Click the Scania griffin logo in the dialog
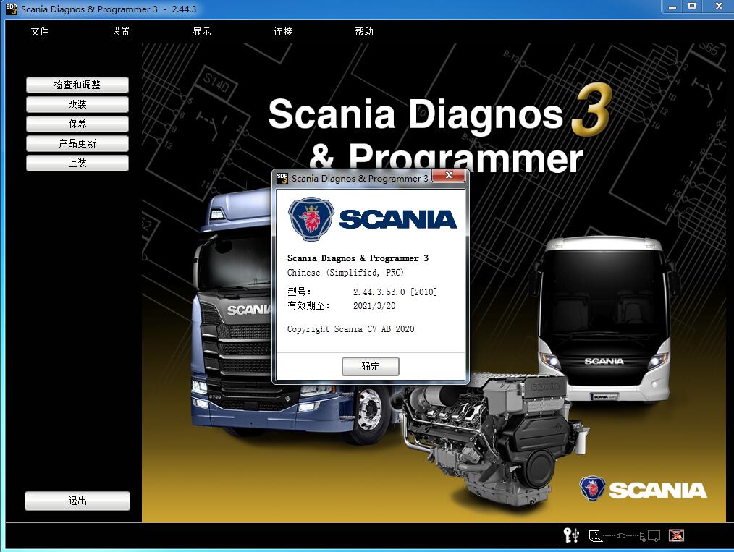The width and height of the screenshot is (734, 552). click(311, 219)
